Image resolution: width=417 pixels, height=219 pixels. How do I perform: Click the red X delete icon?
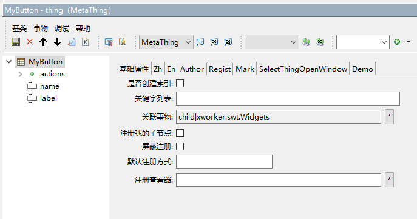(x=30, y=42)
